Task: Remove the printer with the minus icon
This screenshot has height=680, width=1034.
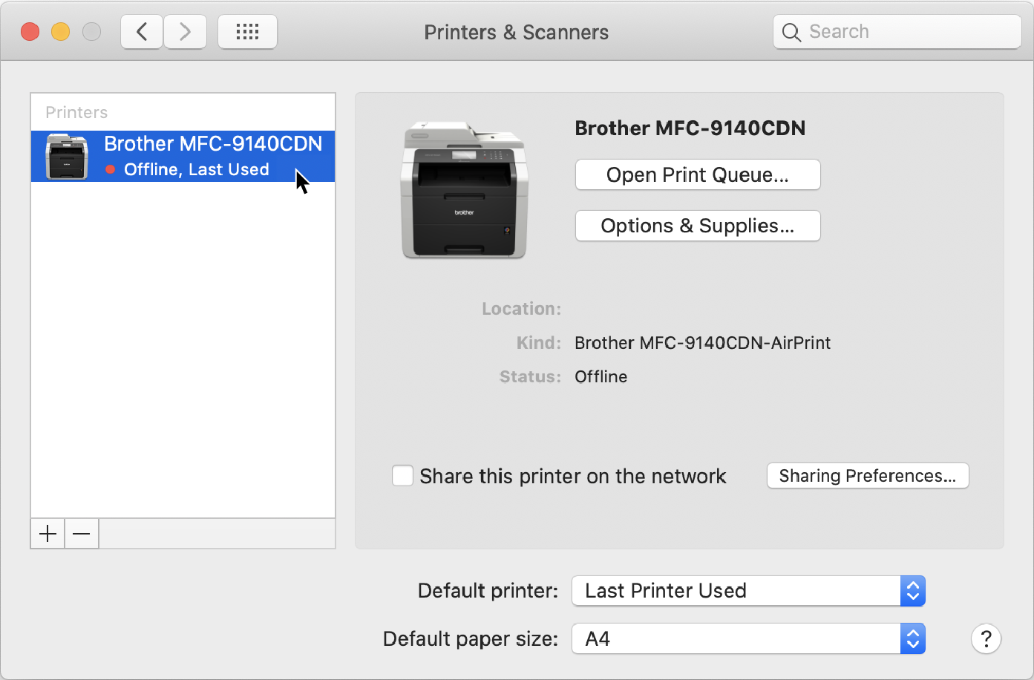Action: (x=81, y=534)
